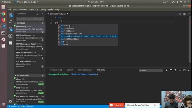Viewport: 192px width, 108px height.
Task: Open the Search view in activity bar
Action: (10, 22)
